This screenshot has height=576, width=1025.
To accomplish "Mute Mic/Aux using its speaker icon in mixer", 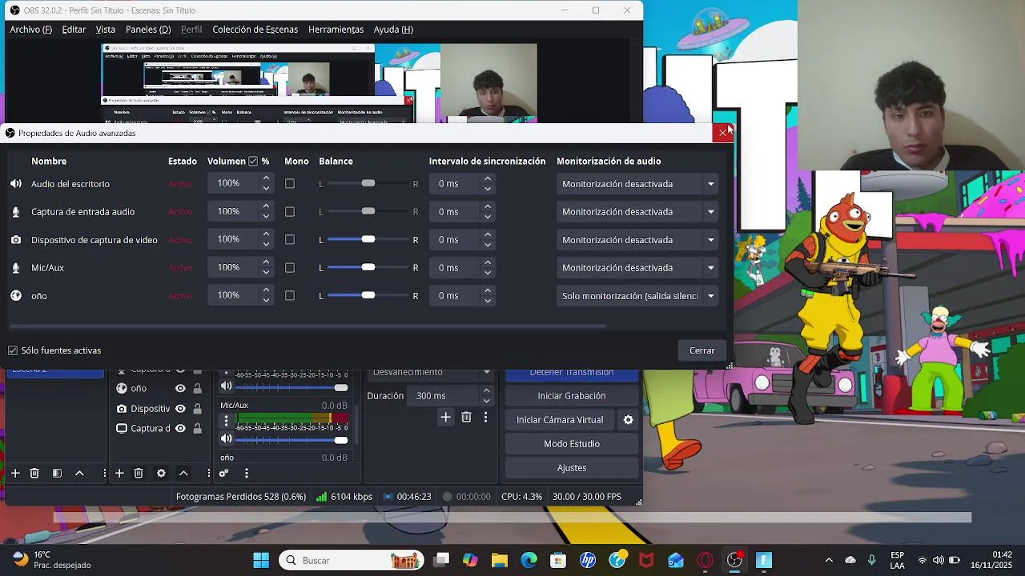I will pyautogui.click(x=227, y=439).
